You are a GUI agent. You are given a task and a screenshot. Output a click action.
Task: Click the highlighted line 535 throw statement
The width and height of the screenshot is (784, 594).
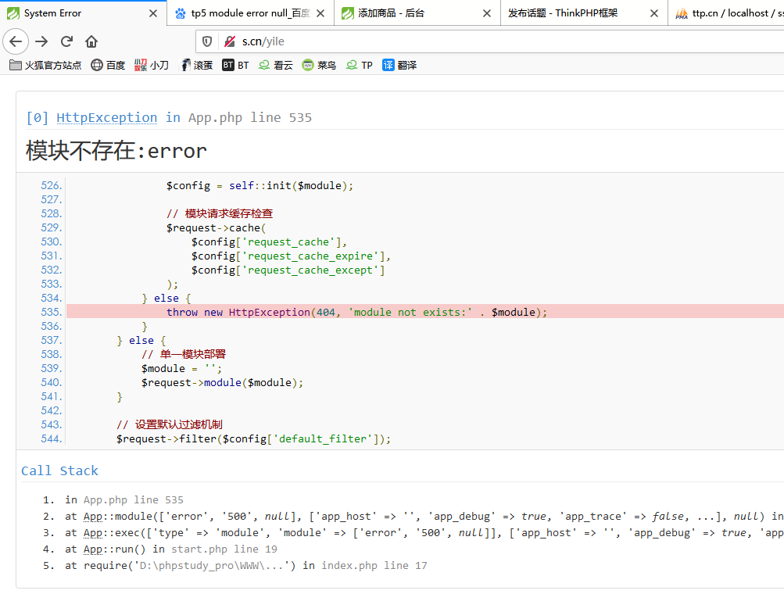[356, 312]
